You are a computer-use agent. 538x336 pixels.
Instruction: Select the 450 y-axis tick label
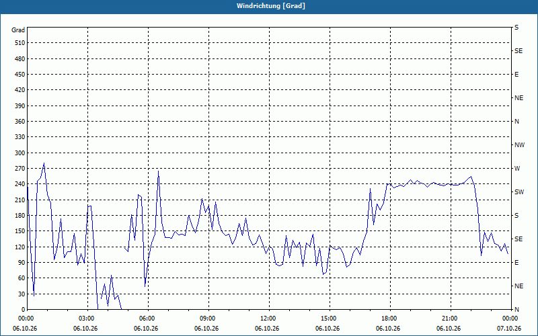[x=20, y=75]
